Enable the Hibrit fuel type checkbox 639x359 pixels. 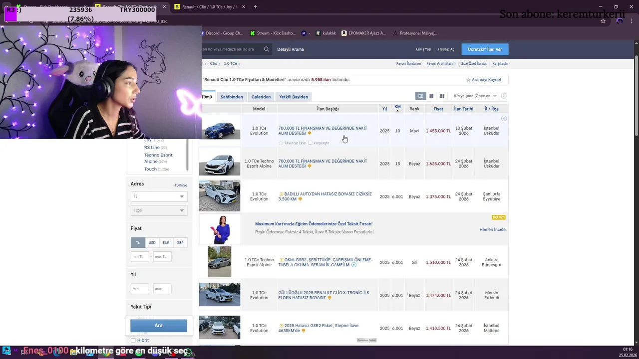[133, 340]
